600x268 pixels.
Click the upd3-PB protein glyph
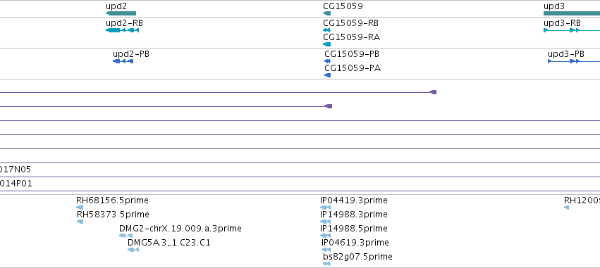click(574, 61)
